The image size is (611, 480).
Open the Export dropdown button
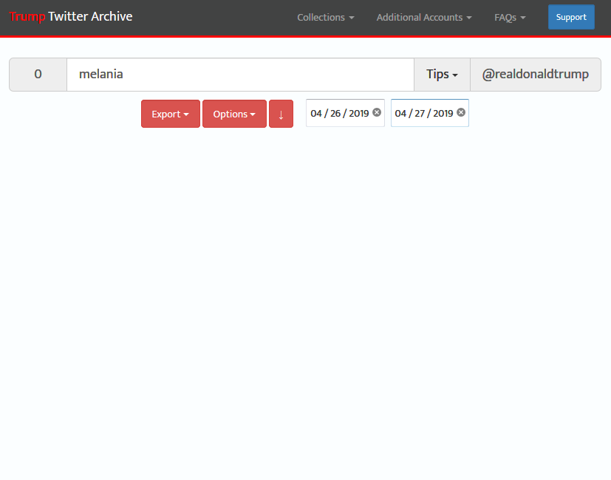coord(171,114)
